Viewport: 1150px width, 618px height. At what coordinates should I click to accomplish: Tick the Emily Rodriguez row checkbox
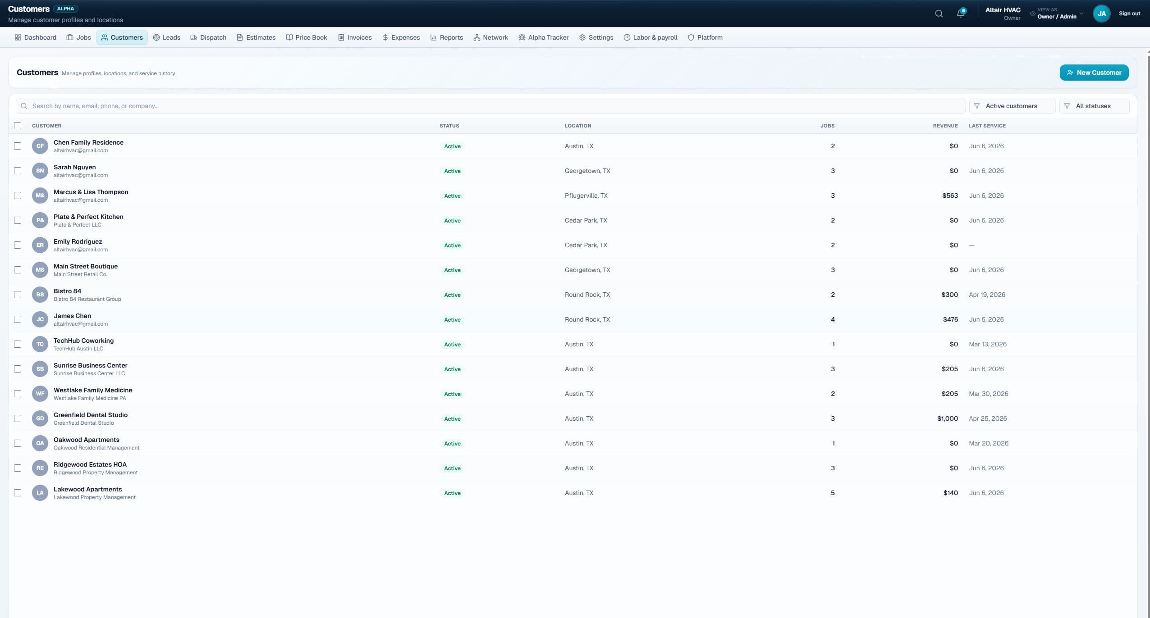18,245
